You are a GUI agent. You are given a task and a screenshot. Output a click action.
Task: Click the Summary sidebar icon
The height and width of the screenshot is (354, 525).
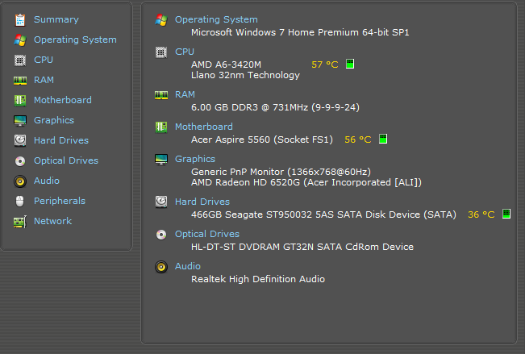tap(20, 19)
